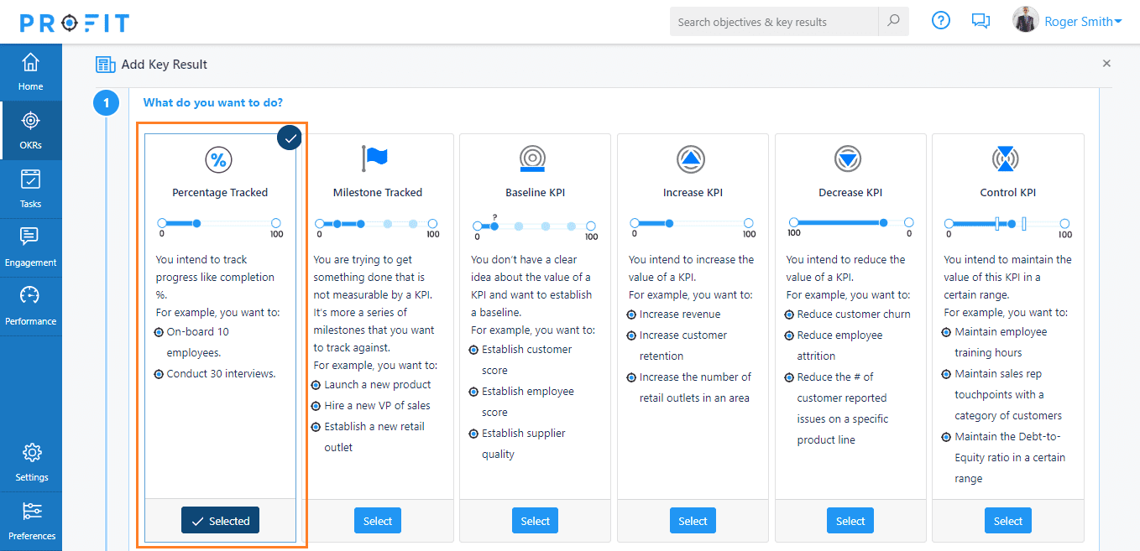Click Roger Smith's profile avatar
Screen dimensions: 1140x551
pyautogui.click(x=1026, y=20)
